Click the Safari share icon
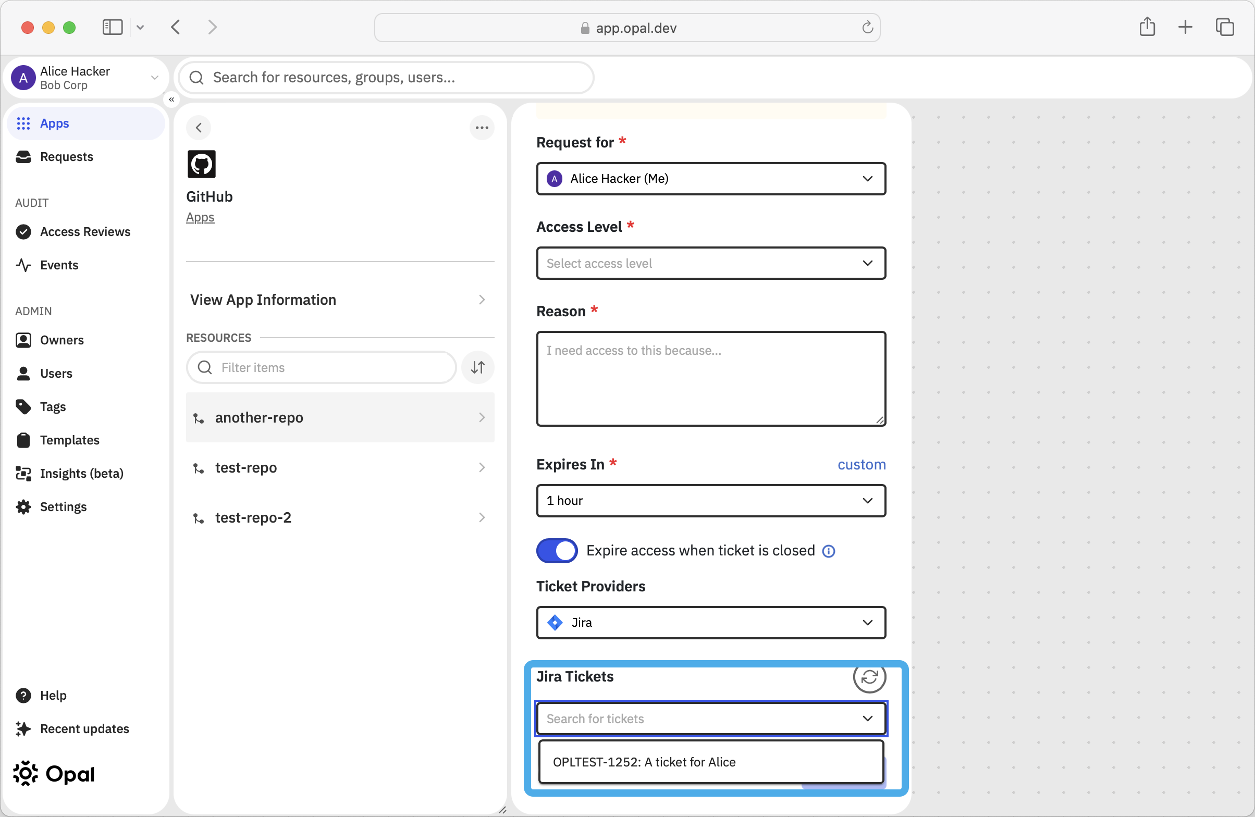 coord(1147,27)
